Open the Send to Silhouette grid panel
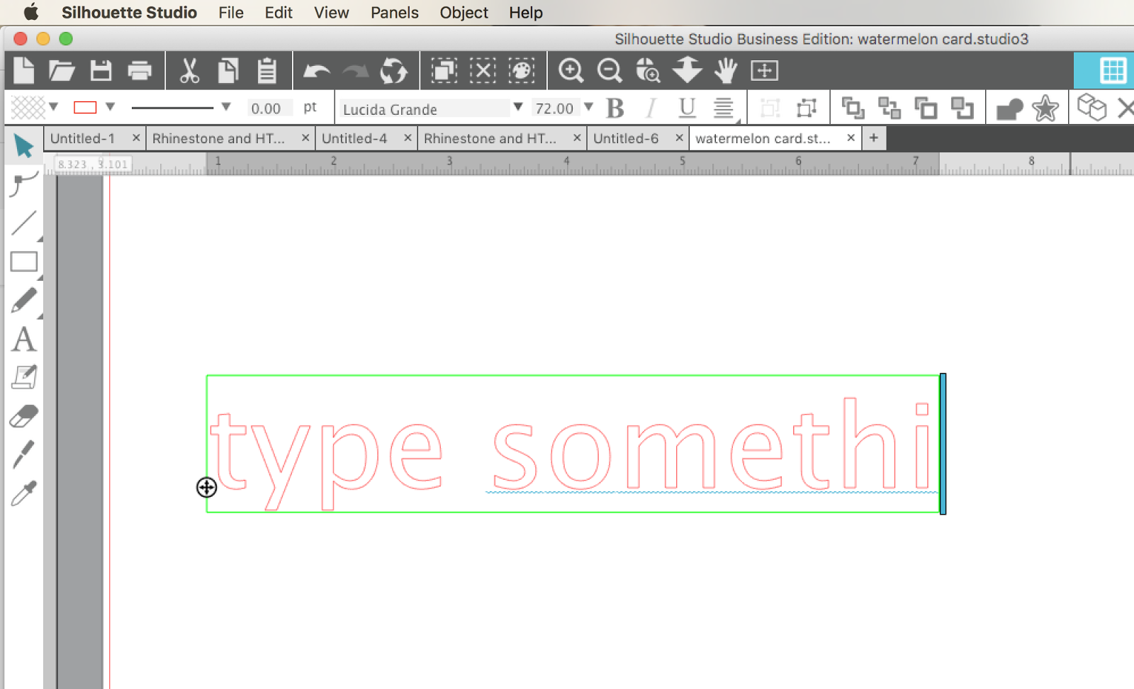Screen dimensions: 1134x689 [x=1113, y=71]
